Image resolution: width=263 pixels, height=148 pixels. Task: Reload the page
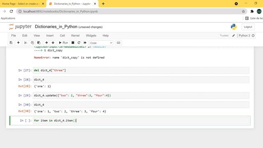tap(11, 12)
